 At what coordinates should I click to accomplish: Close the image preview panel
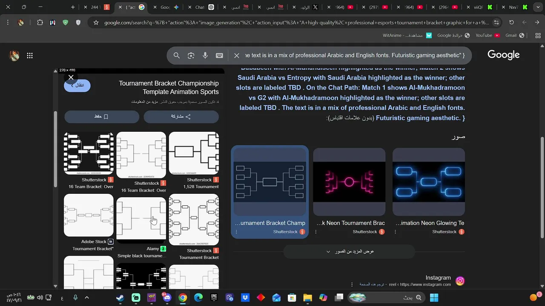pos(71,77)
